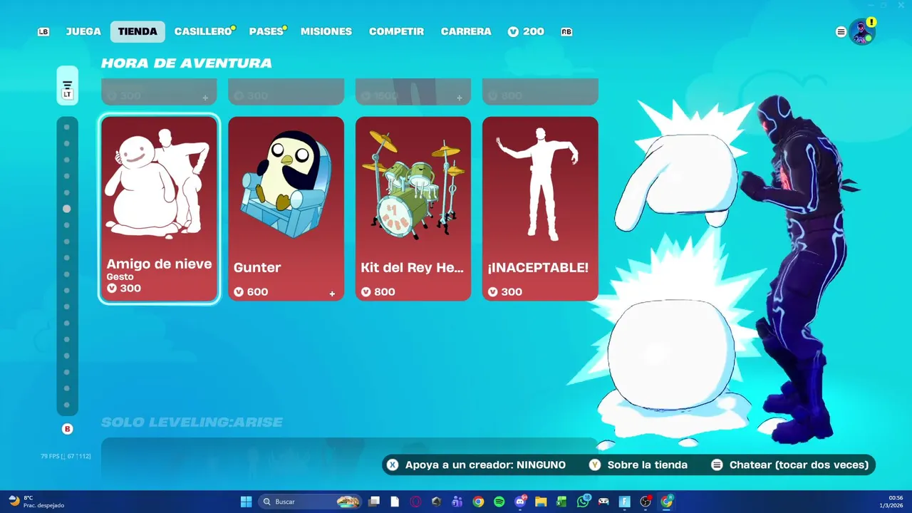Click the Gesto label on Amigo de nieve
This screenshot has height=513, width=912.
click(x=120, y=276)
